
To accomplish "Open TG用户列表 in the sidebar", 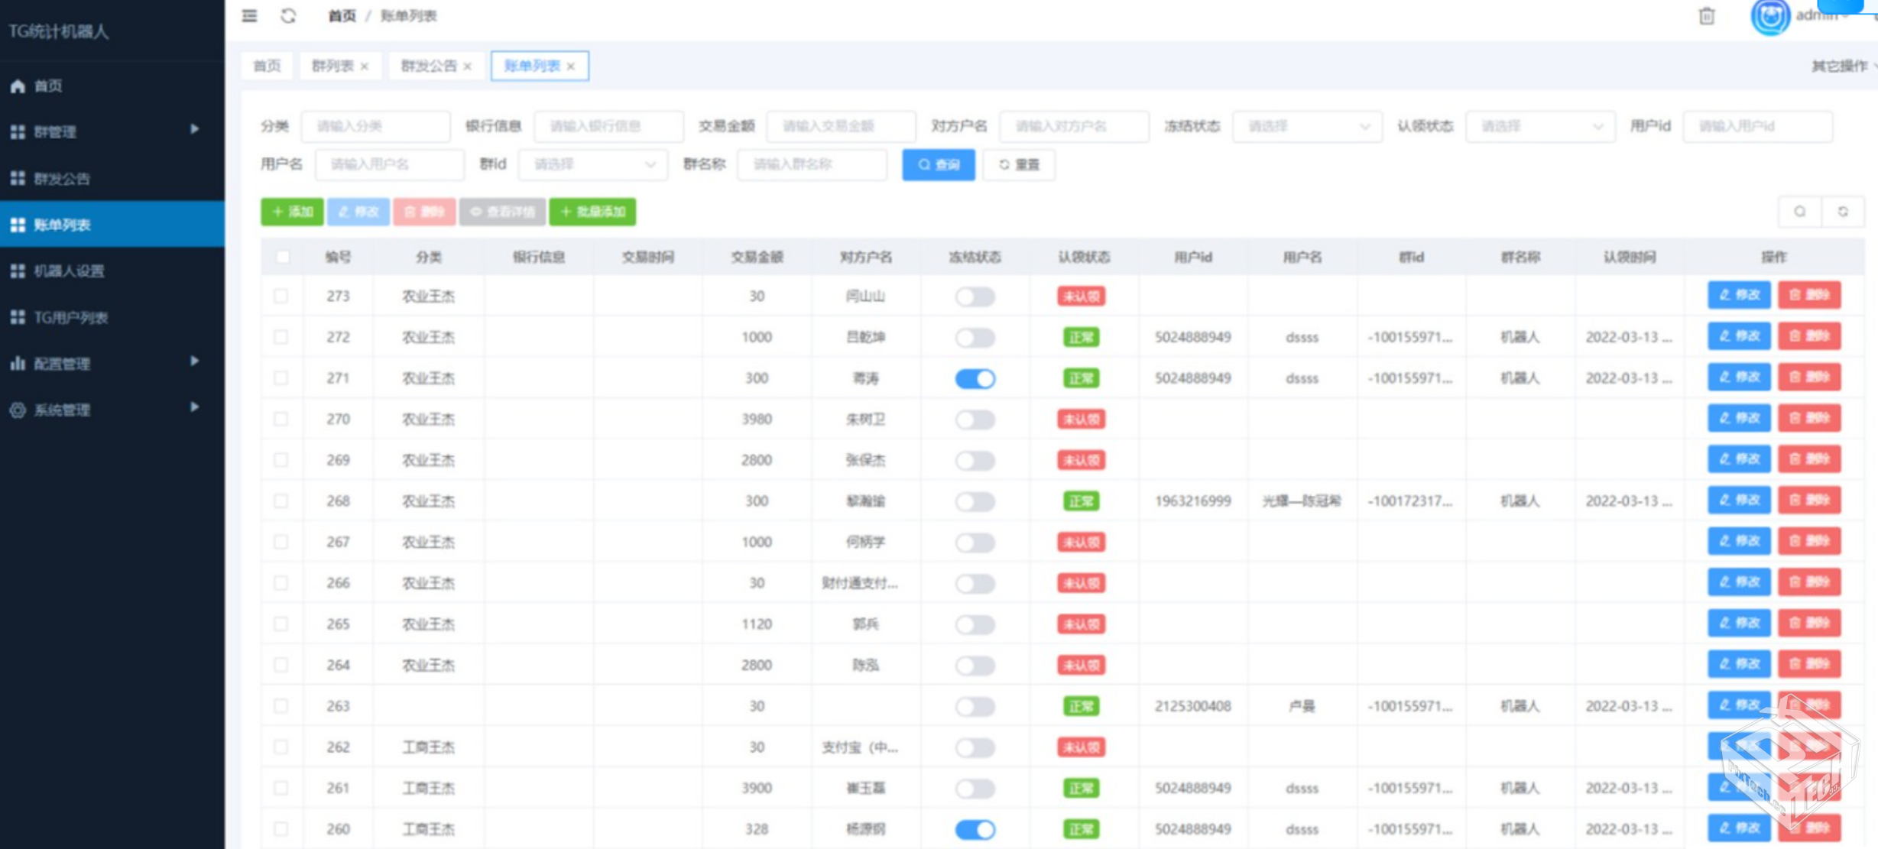I will [70, 317].
